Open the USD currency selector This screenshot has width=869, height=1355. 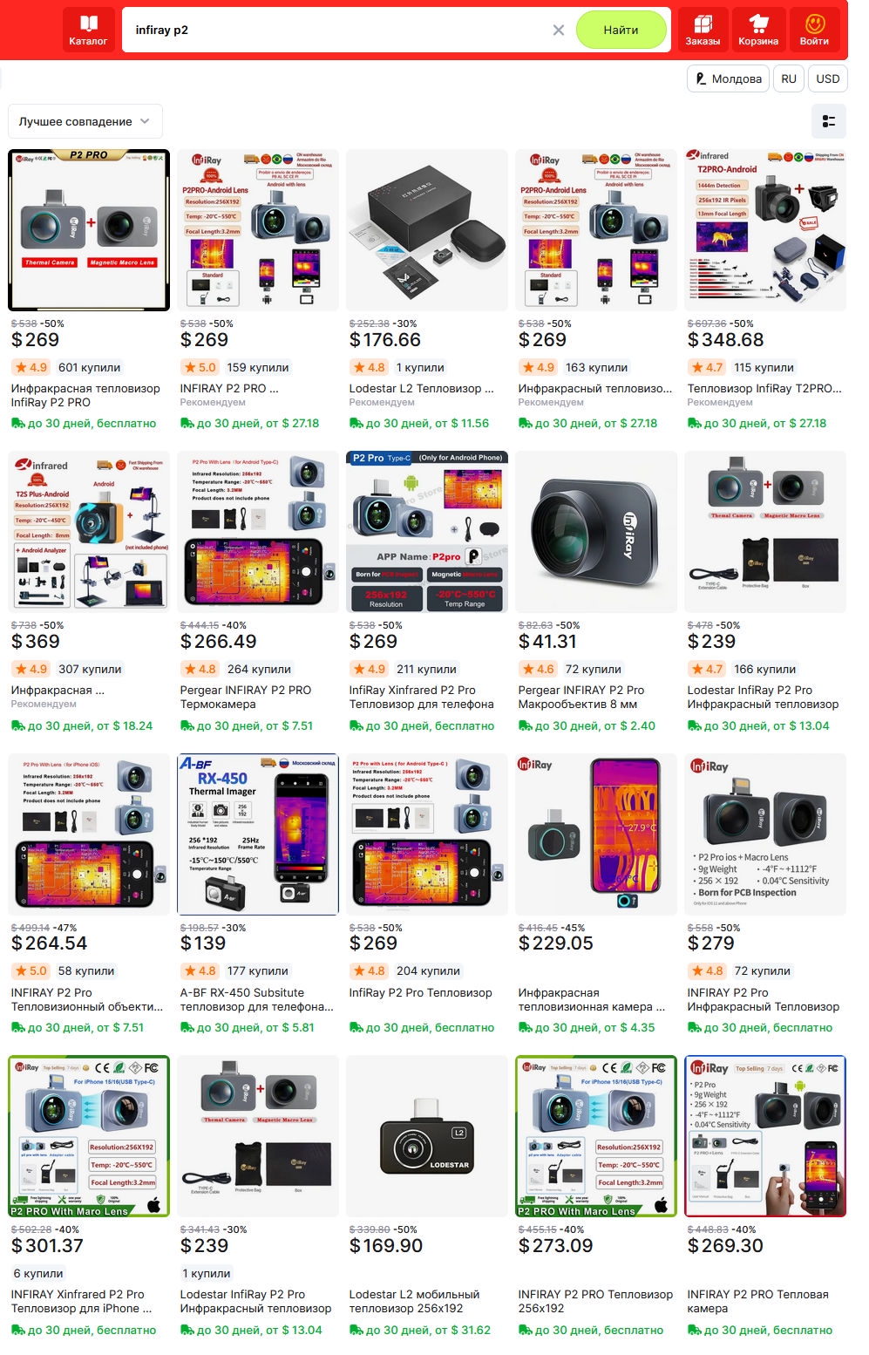828,78
